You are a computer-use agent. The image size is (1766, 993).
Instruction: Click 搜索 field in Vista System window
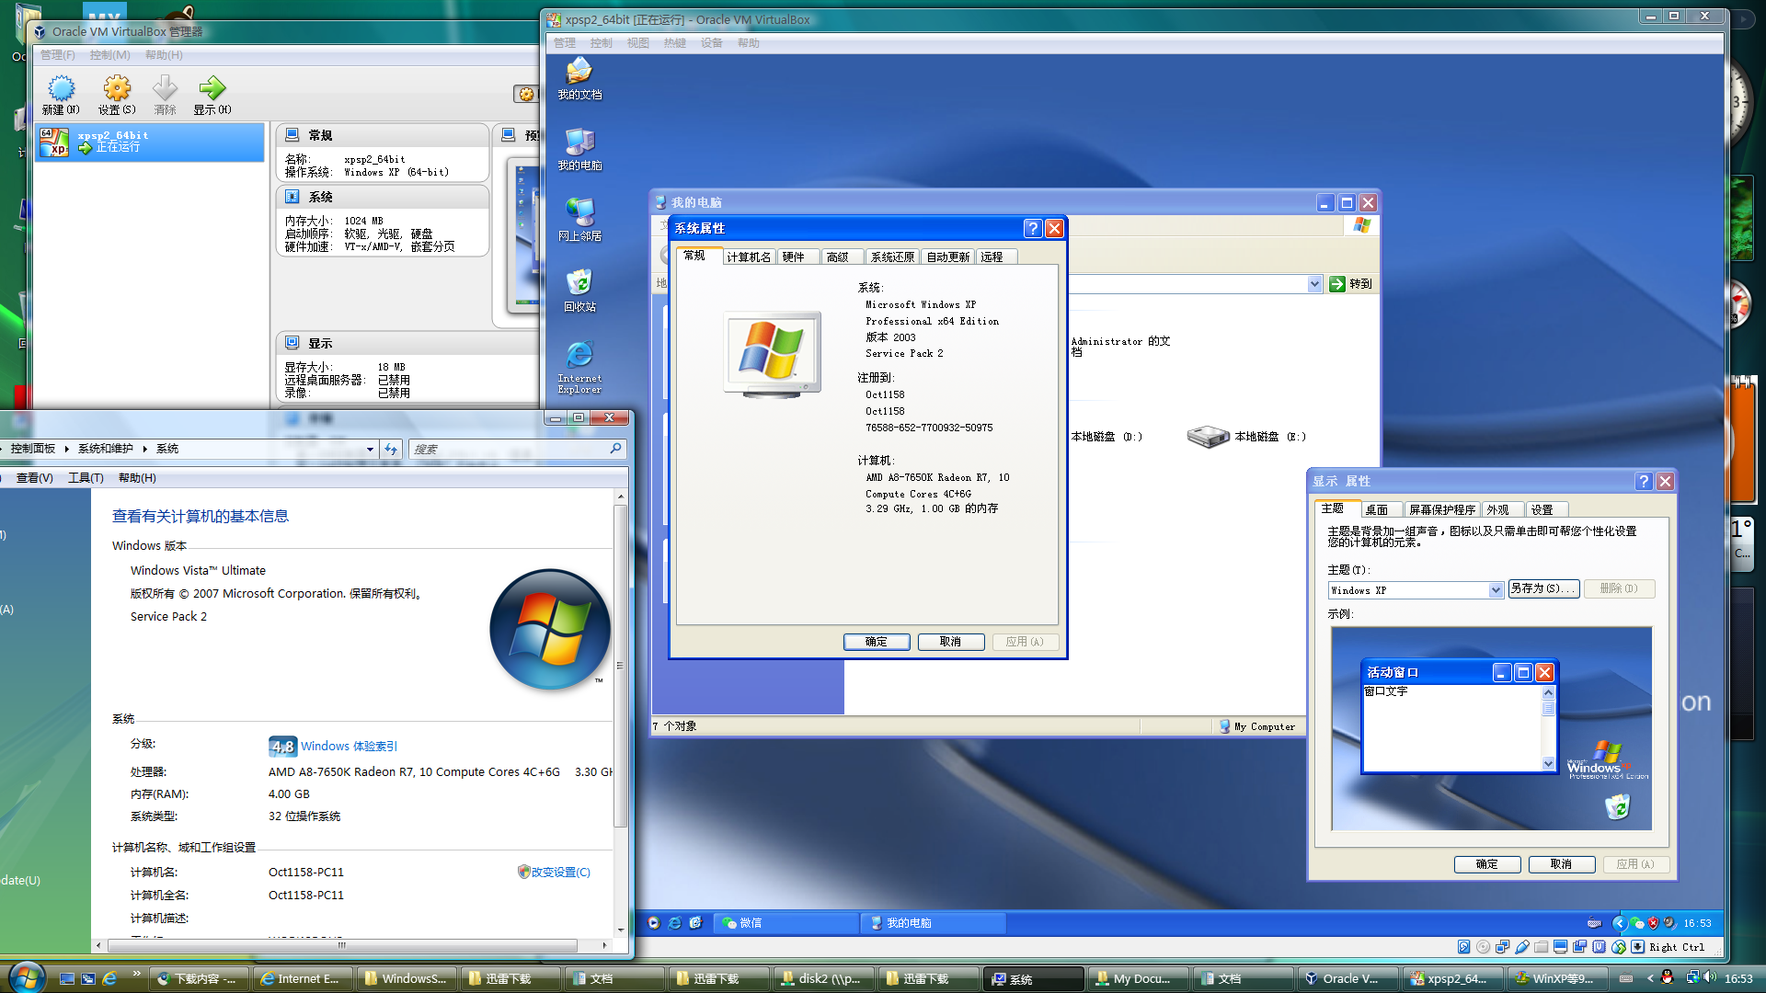click(518, 450)
